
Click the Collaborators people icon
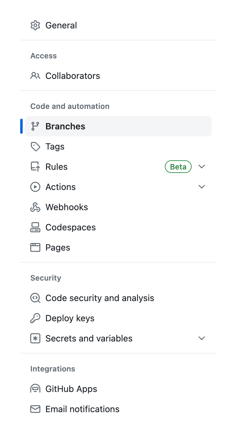coord(35,75)
